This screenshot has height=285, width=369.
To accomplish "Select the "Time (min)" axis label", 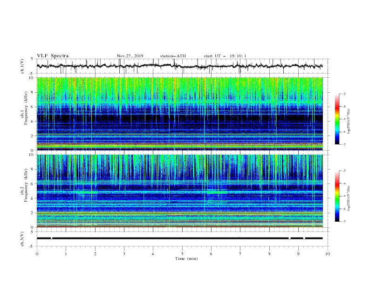I will click(186, 258).
